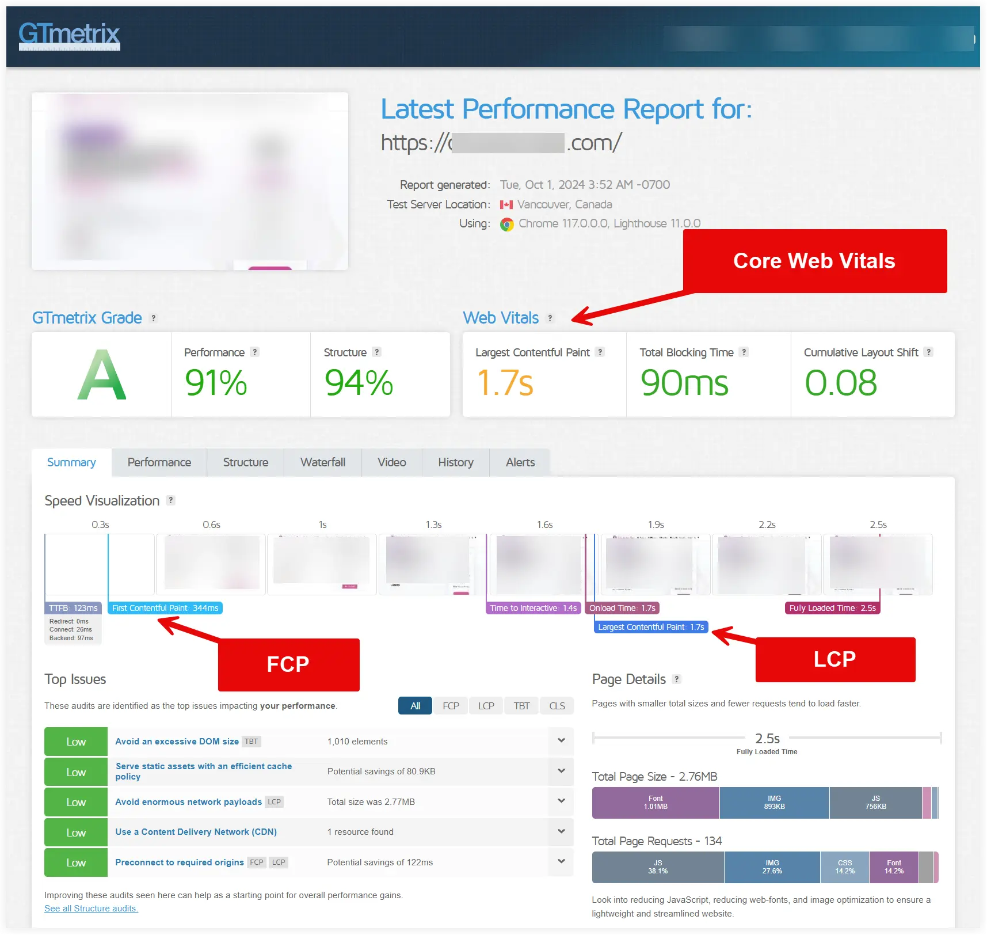Expand the Avoid excessive DOM size row
The image size is (987, 935).
561,740
